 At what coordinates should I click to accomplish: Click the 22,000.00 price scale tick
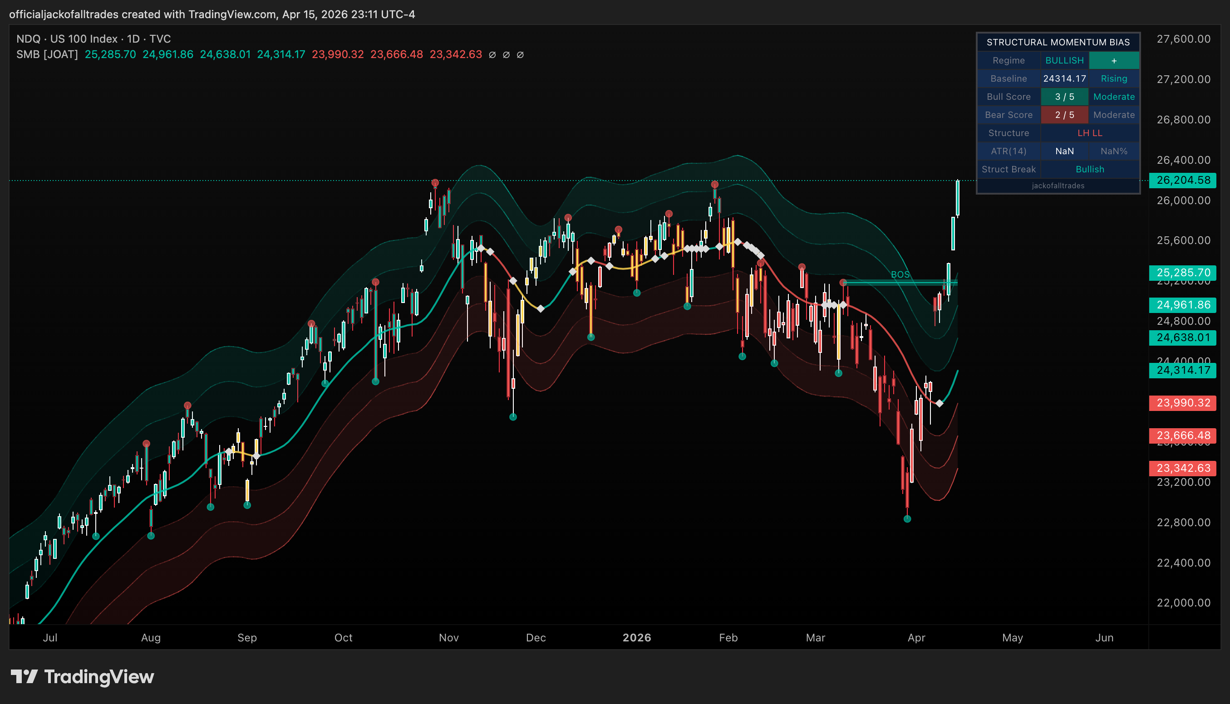(1183, 602)
